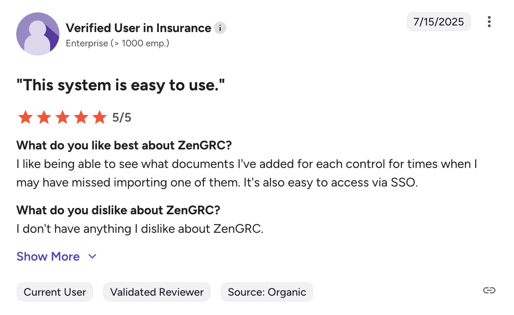This screenshot has width=514, height=315.
Task: Select the like-best answer text paragraph
Action: pos(246,173)
